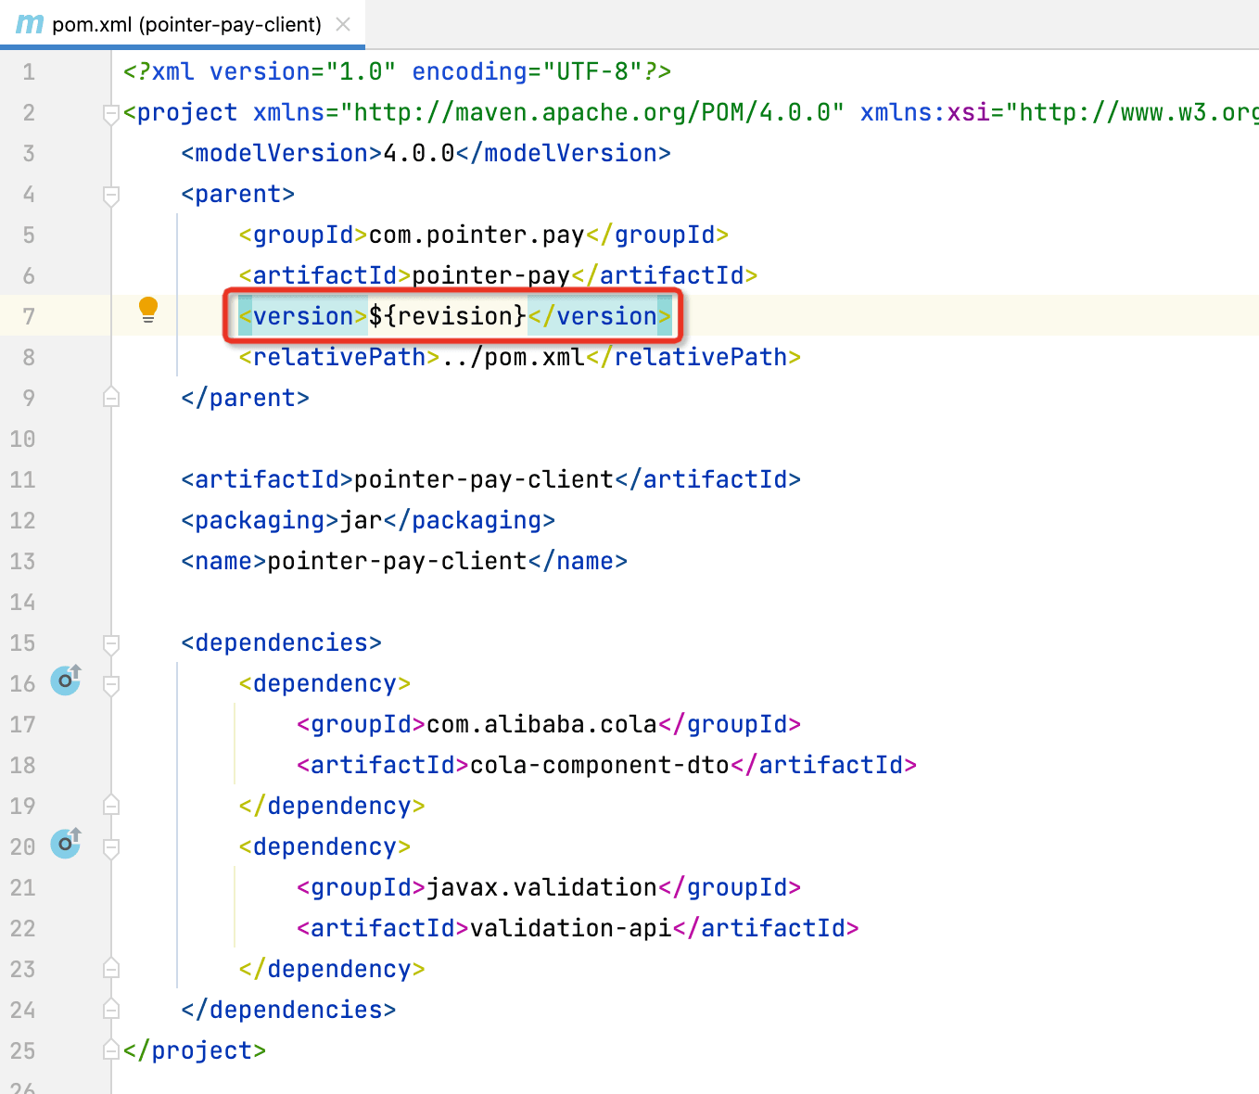1259x1094 pixels.
Task: Click the ../pom.xml relative path text
Action: (x=513, y=357)
